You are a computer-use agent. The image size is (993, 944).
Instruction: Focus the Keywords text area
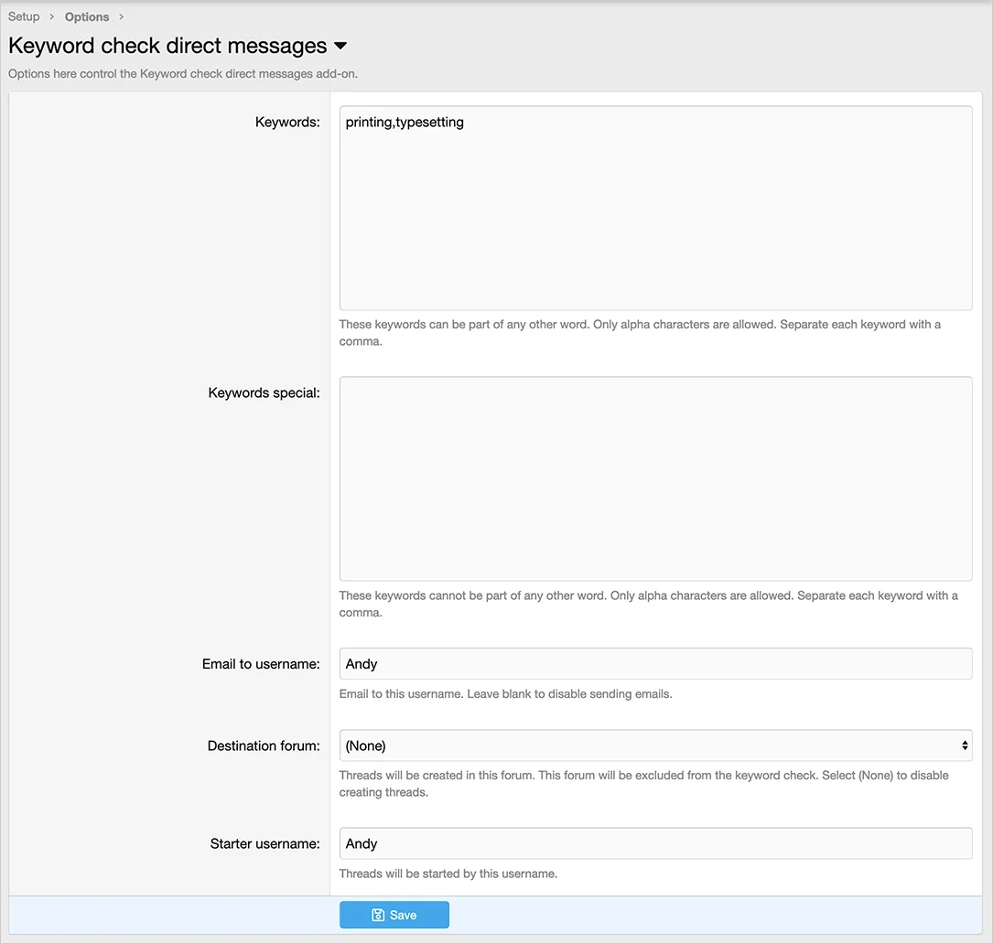(655, 208)
